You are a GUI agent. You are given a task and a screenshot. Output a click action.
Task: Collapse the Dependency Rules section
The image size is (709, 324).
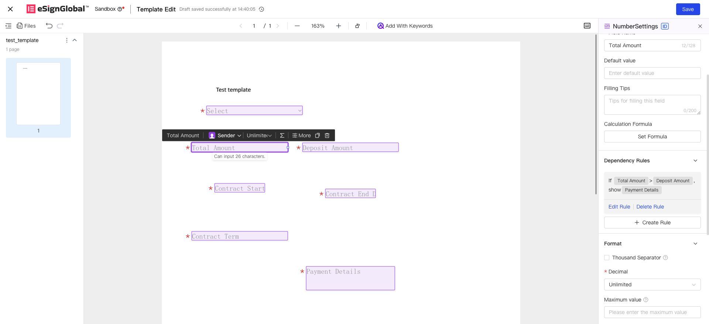pos(695,161)
